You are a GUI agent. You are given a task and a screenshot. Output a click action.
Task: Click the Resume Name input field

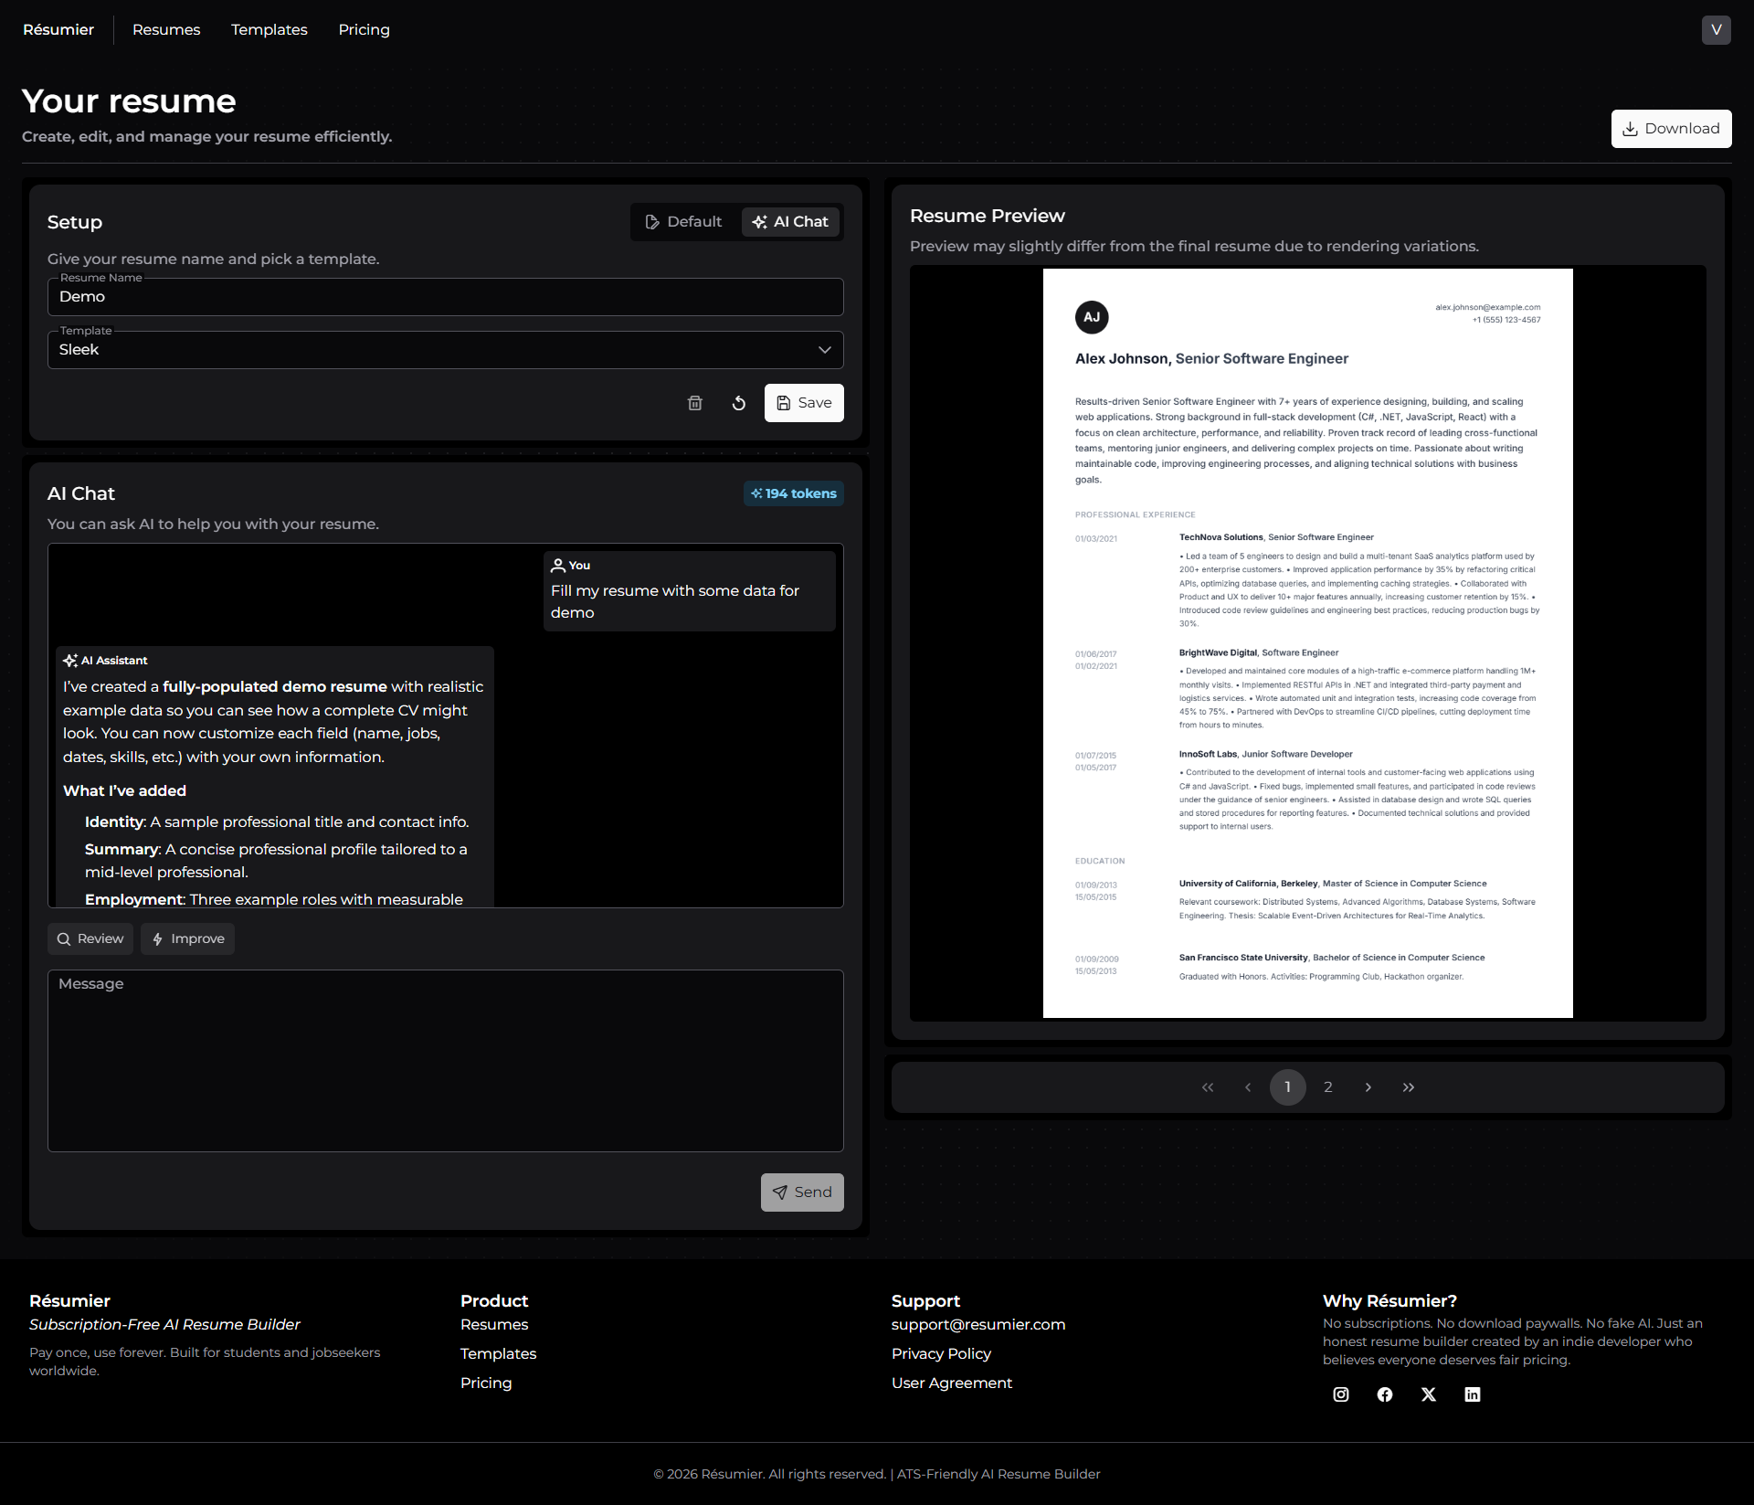point(445,297)
